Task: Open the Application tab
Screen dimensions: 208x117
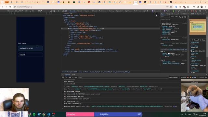Action: click(x=119, y=11)
